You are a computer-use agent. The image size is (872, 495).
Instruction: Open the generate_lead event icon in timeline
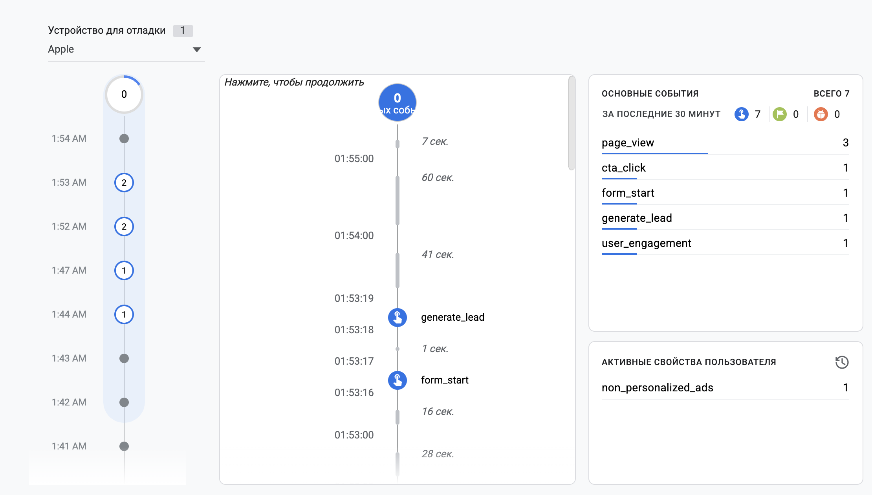[397, 317]
